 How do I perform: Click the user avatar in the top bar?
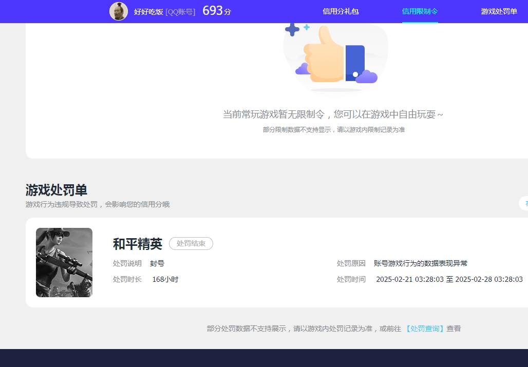click(119, 11)
